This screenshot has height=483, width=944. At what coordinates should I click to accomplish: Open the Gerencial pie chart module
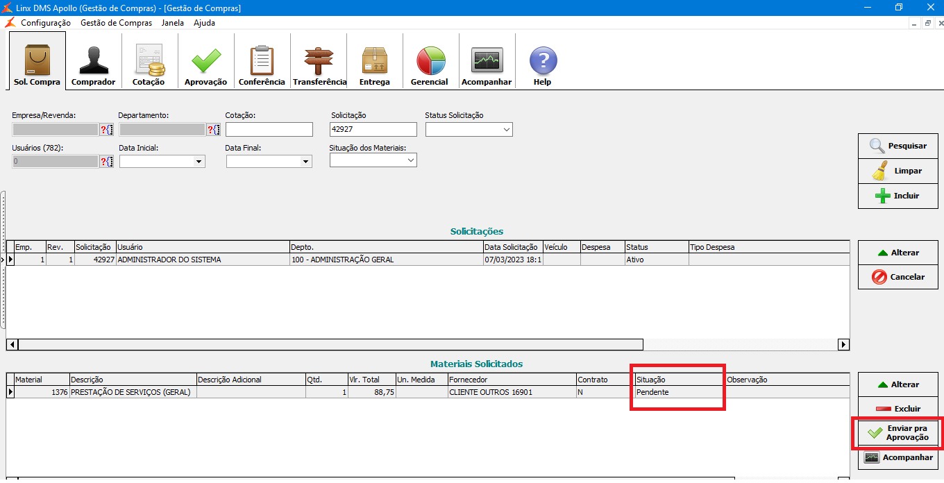[x=430, y=61]
